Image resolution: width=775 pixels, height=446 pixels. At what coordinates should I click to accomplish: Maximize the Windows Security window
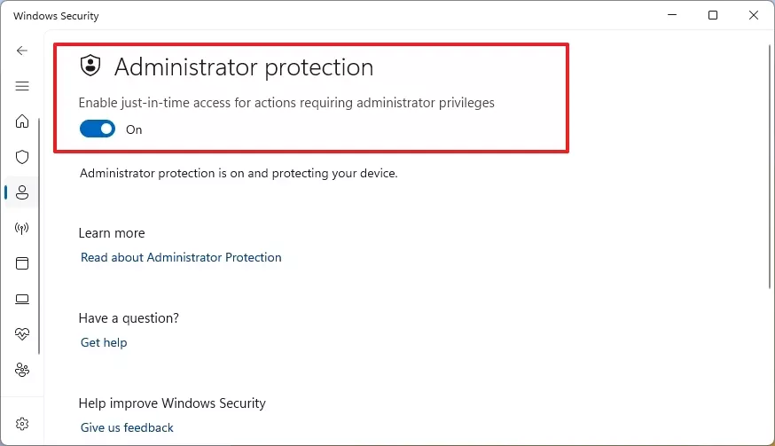point(713,16)
